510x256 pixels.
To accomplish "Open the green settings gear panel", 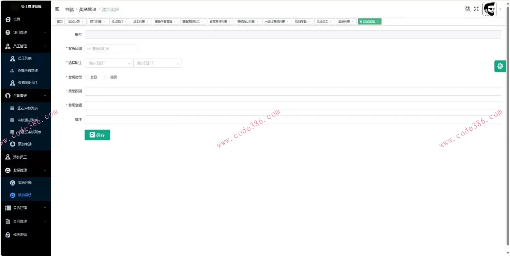I will coord(500,66).
